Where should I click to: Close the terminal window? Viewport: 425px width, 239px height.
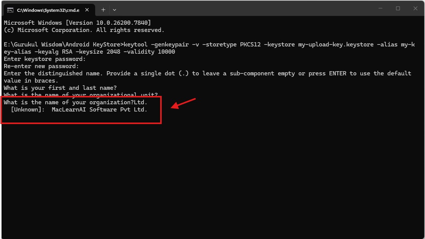[x=415, y=8]
